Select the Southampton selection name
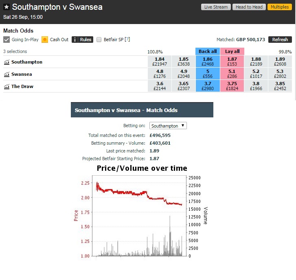Image resolution: width=296 pixels, height=280 pixels. [27, 62]
